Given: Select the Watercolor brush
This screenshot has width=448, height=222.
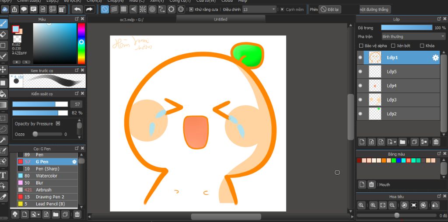Looking at the screenshot, I should 47,176.
